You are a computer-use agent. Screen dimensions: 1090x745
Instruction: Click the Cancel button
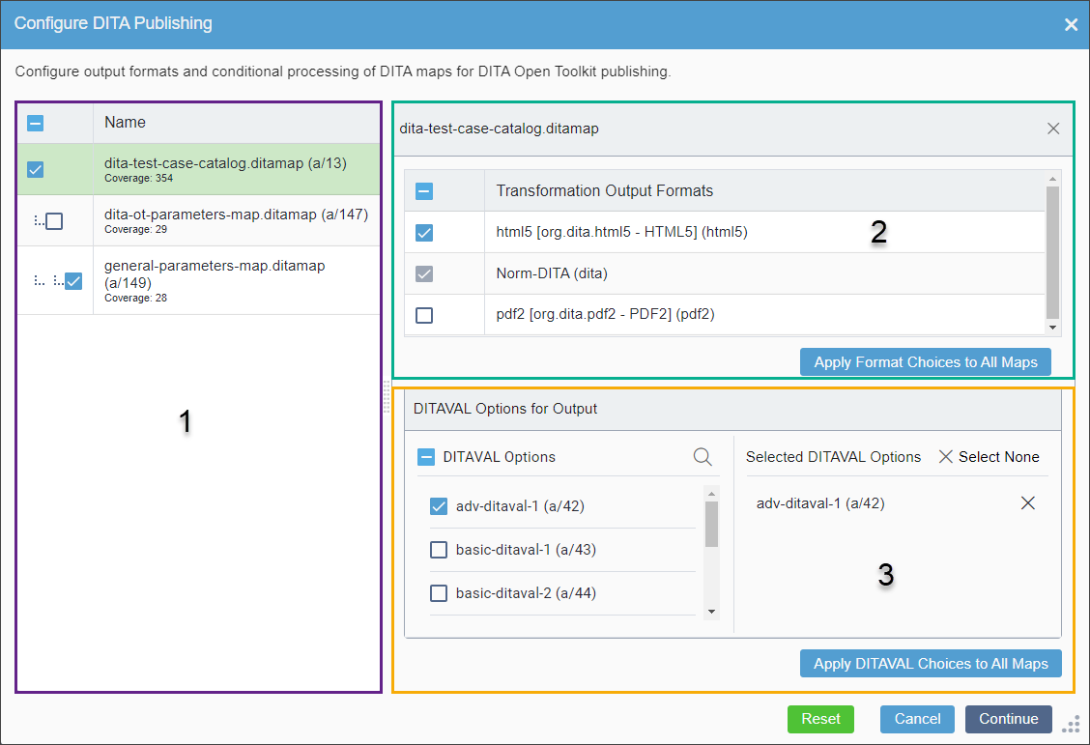(918, 719)
